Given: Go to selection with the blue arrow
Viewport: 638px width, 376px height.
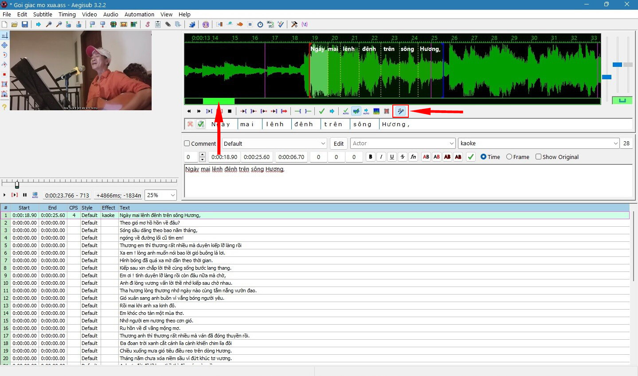Looking at the screenshot, I should (332, 111).
